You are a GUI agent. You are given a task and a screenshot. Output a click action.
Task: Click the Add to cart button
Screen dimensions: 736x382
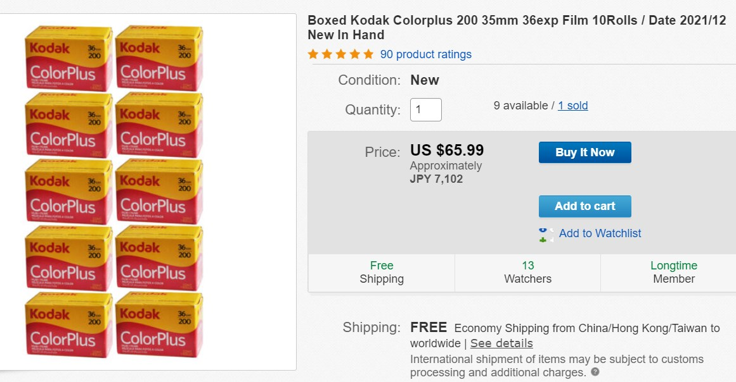tap(584, 206)
